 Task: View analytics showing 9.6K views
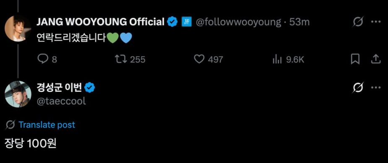[x=277, y=59]
